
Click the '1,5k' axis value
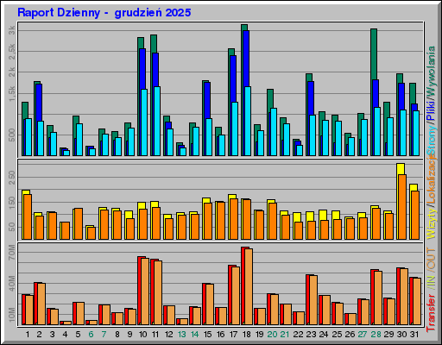point(12,93)
